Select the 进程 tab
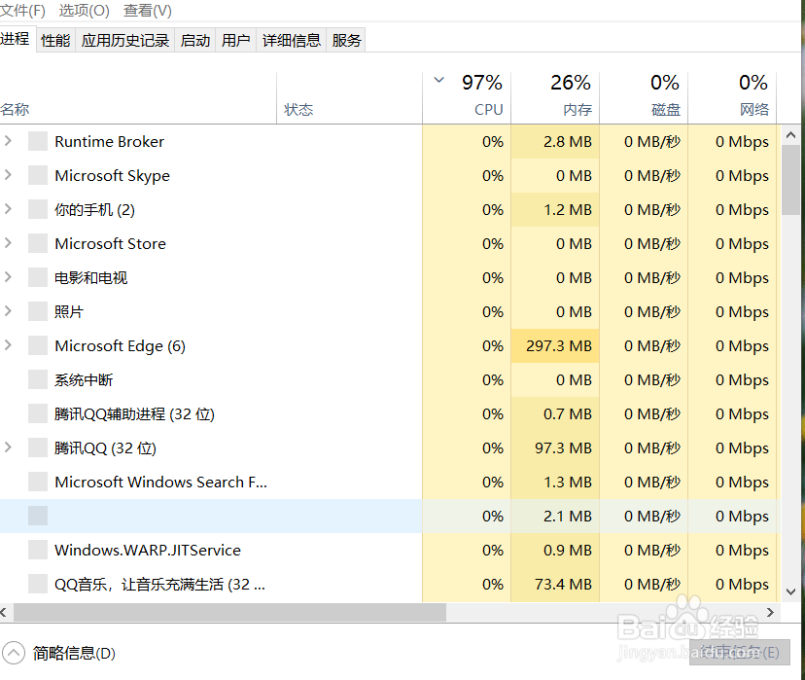 [x=16, y=39]
